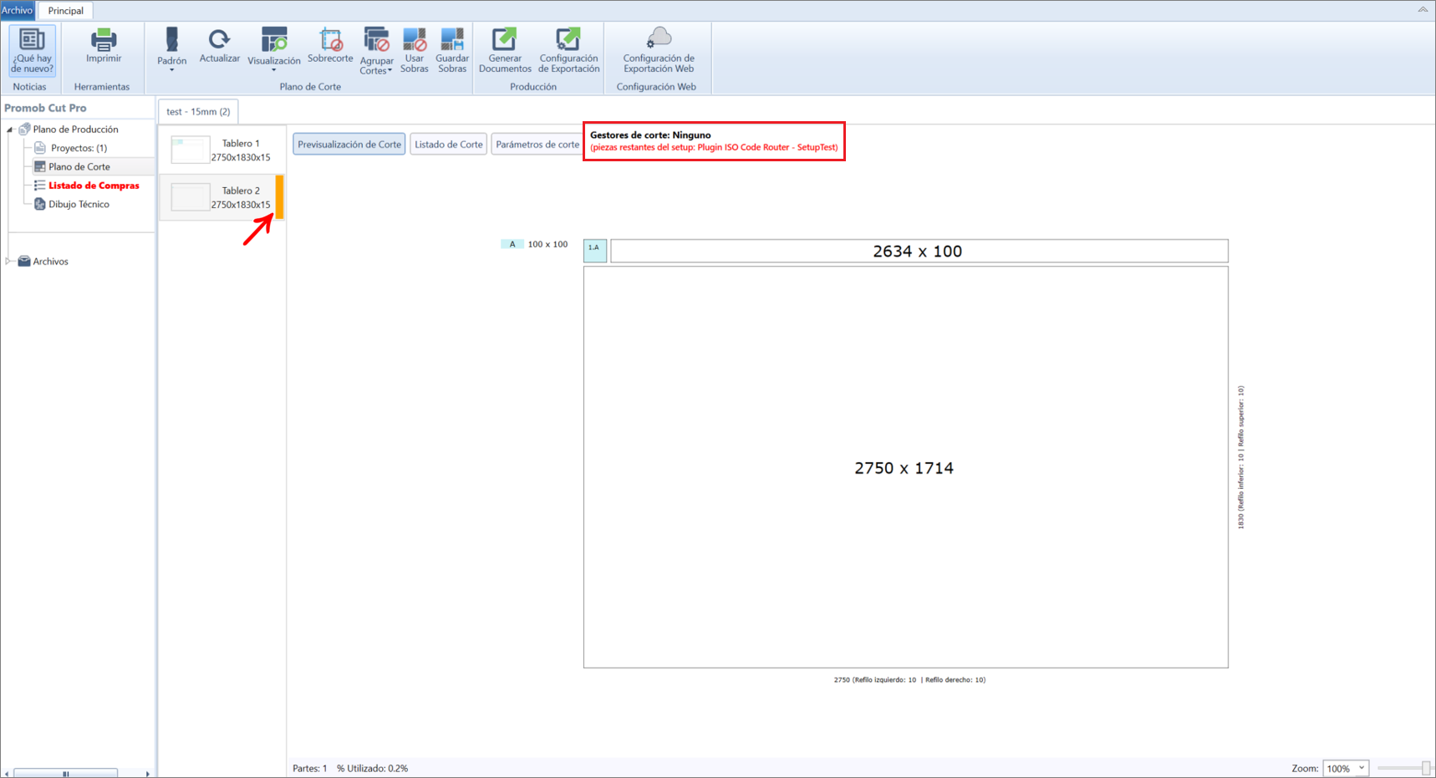This screenshot has width=1436, height=778.
Task: Open the Parámetros de corte tab
Action: [x=537, y=145]
